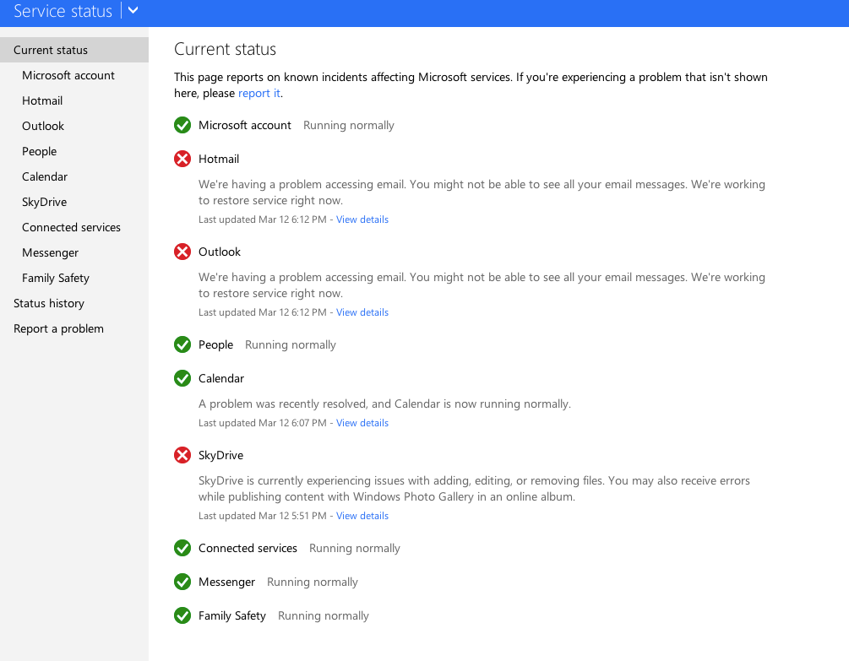849x661 pixels.
Task: Click the red error icon beside Hotmail
Action: click(x=182, y=159)
